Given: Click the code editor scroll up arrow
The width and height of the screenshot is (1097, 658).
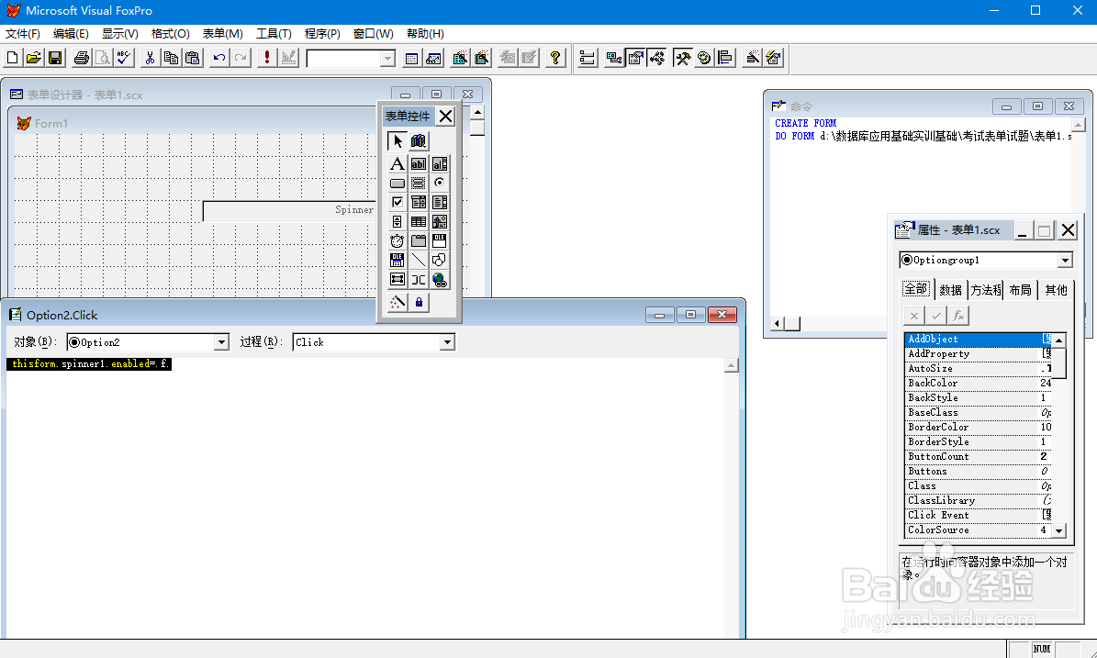Looking at the screenshot, I should [731, 366].
